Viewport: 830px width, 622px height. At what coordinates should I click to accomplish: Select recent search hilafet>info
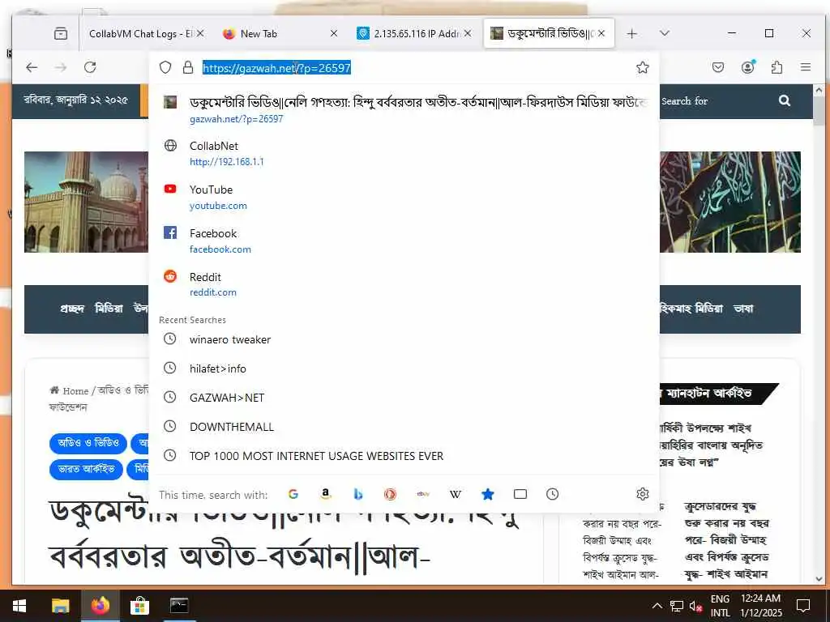(x=404, y=369)
